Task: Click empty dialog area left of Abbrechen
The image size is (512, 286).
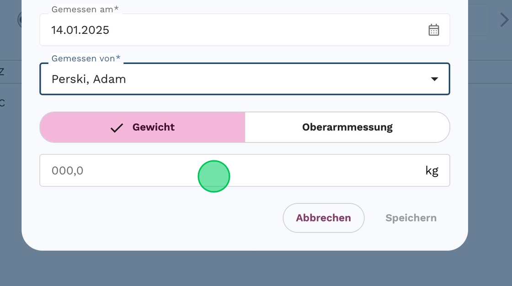Action: [160, 218]
